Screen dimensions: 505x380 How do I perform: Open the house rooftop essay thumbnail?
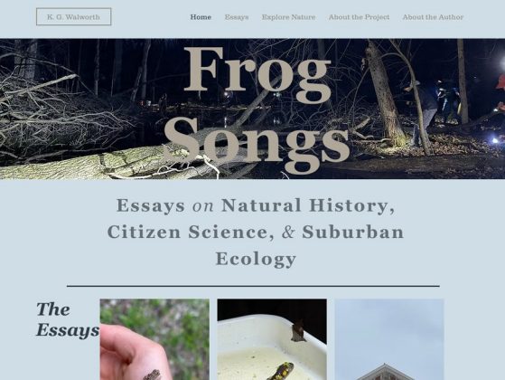389,339
